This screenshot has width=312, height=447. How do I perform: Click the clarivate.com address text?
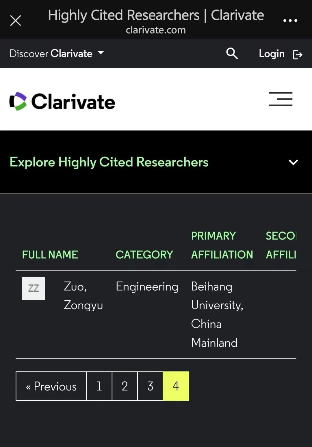pos(156,30)
